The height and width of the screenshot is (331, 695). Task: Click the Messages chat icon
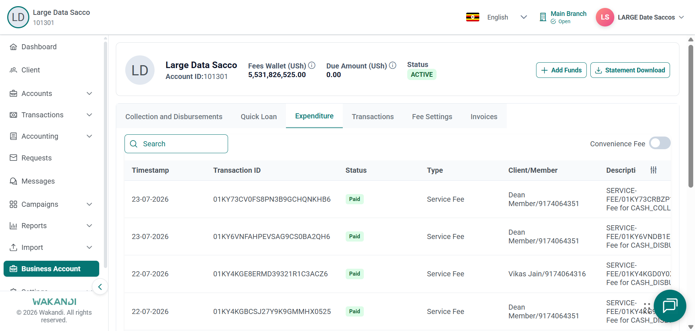tap(13, 181)
